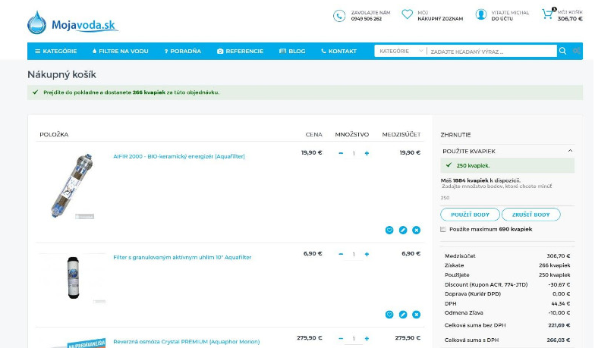
Task: Open the Kategórie menu in navbar
Action: coord(55,51)
